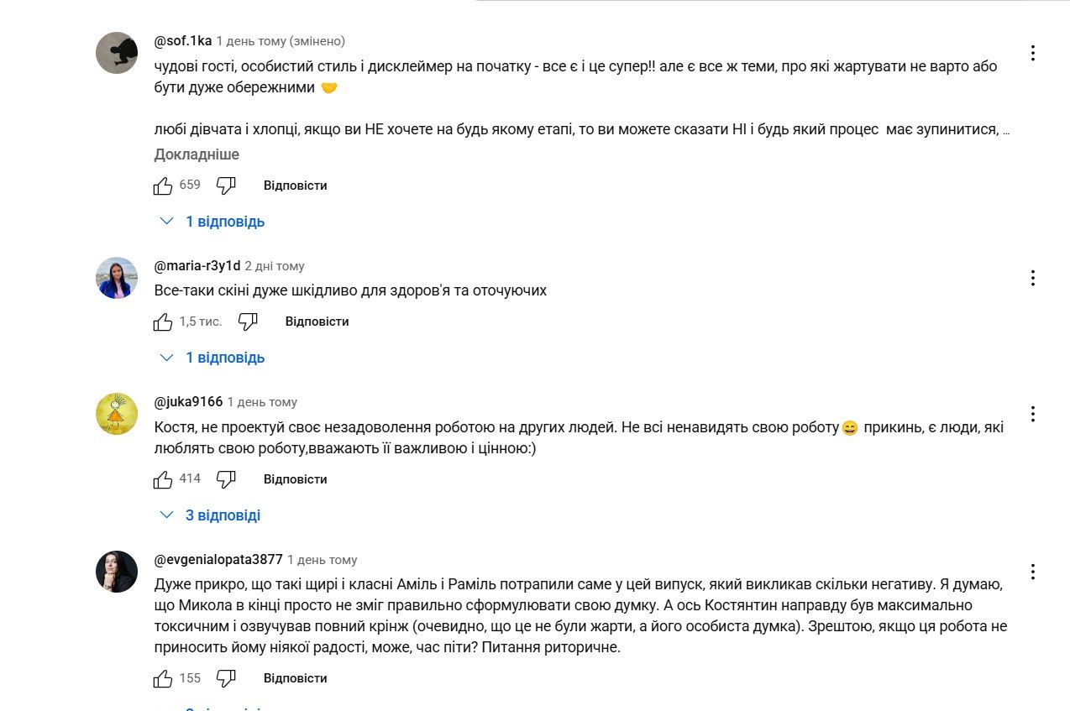Like the comment by @juka9166

coord(163,479)
